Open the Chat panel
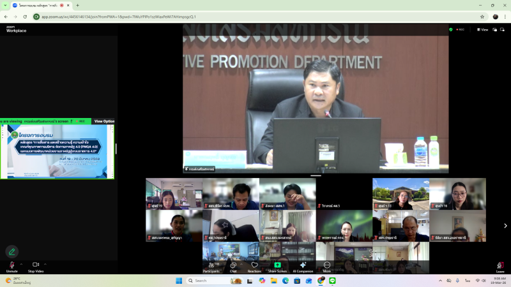 click(x=233, y=265)
